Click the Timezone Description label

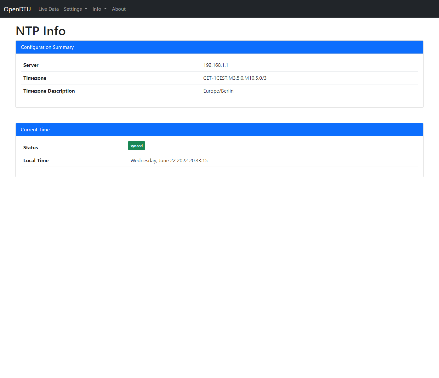tap(49, 91)
